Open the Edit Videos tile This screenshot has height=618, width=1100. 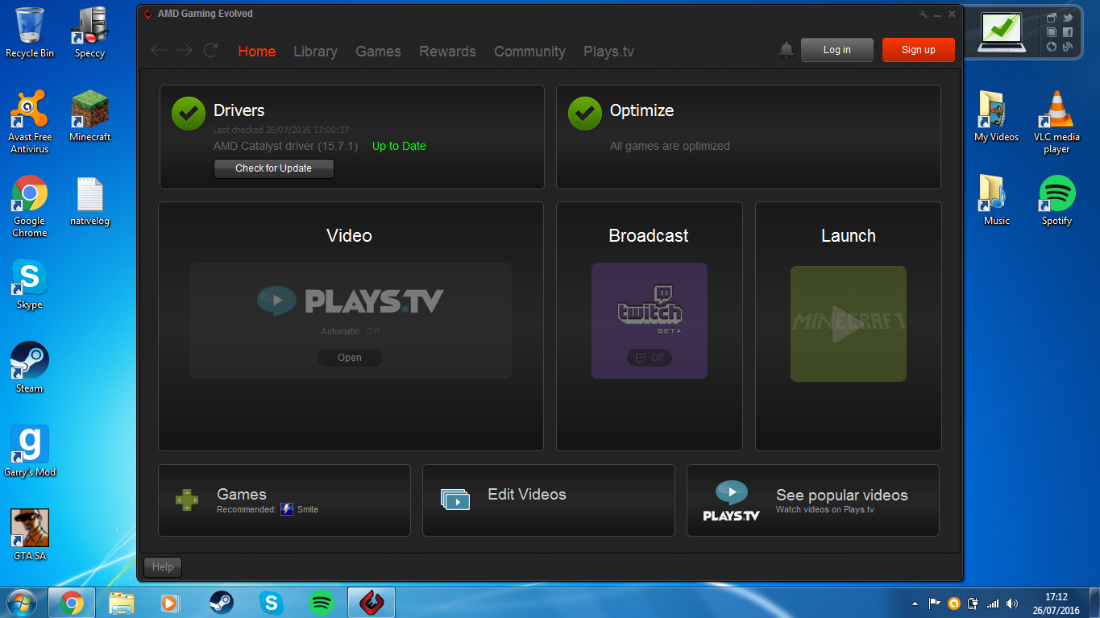click(x=548, y=500)
